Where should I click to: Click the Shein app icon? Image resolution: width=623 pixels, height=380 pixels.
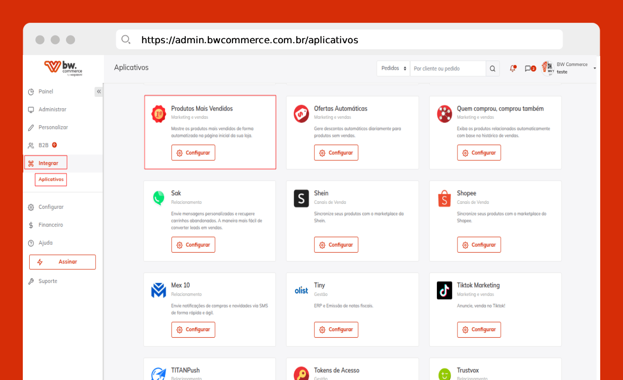[301, 199]
